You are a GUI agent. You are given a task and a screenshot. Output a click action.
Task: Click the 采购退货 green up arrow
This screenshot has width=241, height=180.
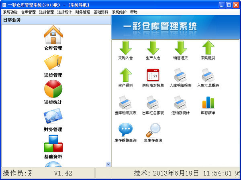[208, 48]
